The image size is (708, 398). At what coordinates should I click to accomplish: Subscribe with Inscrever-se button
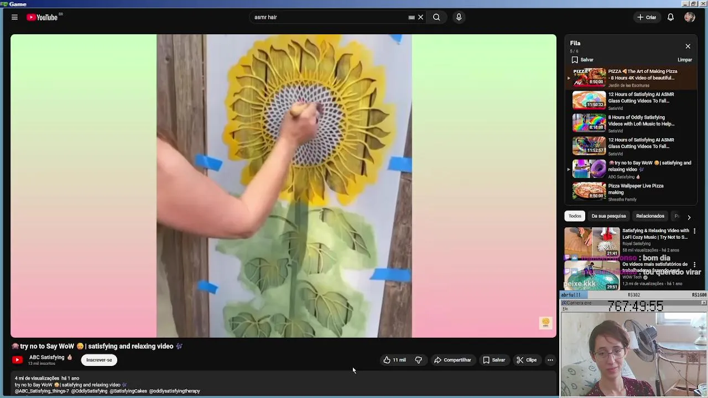point(99,360)
